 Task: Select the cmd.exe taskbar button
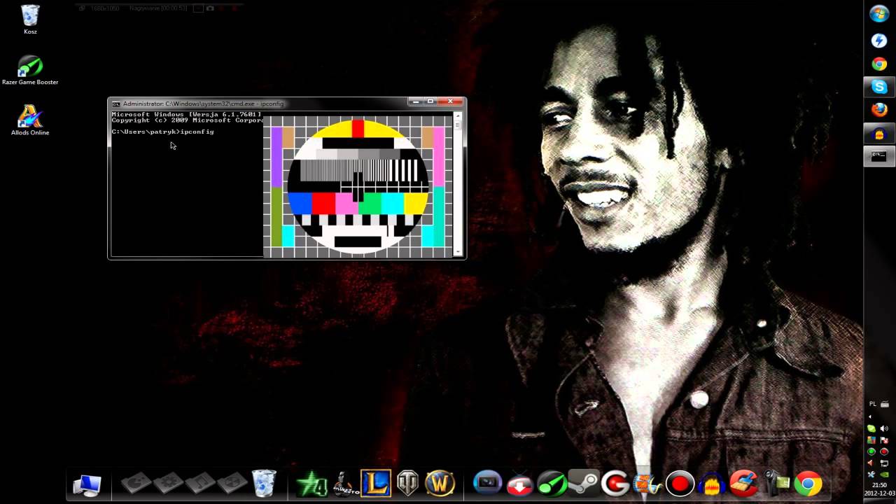pyautogui.click(x=879, y=156)
